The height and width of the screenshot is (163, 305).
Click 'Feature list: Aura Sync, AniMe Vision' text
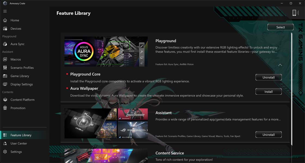pos(174,64)
